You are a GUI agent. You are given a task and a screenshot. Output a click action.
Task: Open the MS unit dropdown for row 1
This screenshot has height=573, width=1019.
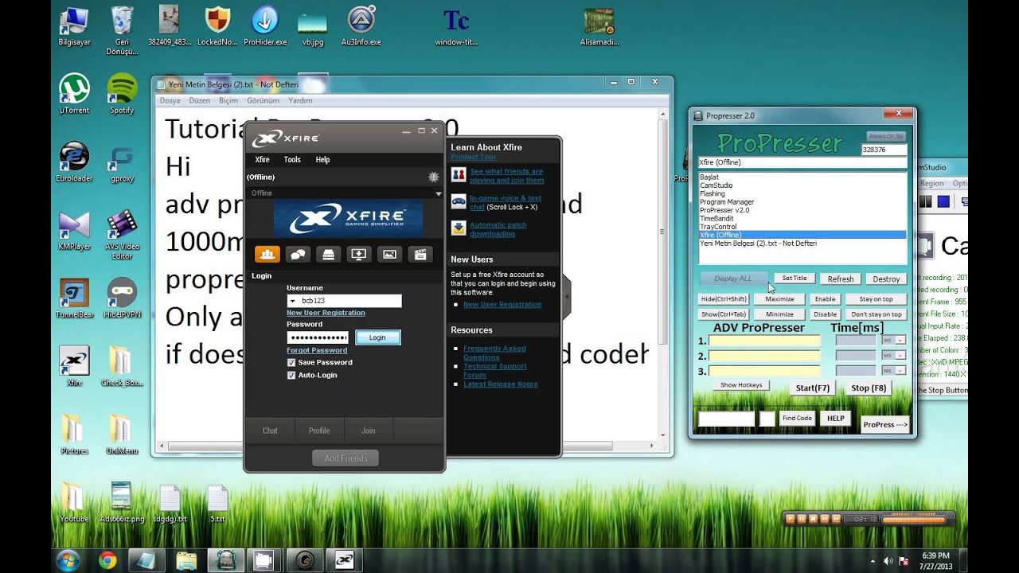(900, 341)
